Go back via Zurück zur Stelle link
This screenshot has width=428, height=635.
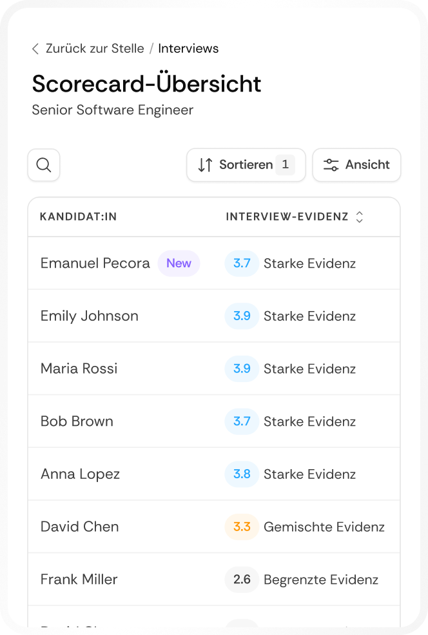[x=95, y=48]
